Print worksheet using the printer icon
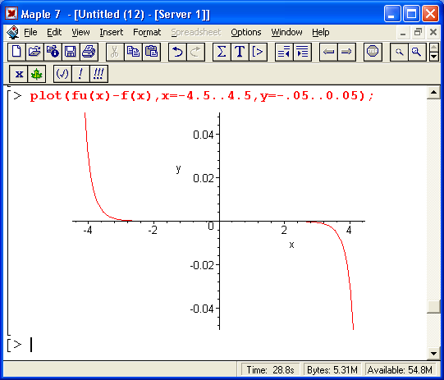Viewport: 444px width, 380px height. tap(89, 52)
